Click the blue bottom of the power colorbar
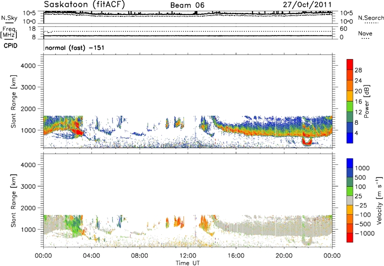The image size is (384, 266). [350, 138]
